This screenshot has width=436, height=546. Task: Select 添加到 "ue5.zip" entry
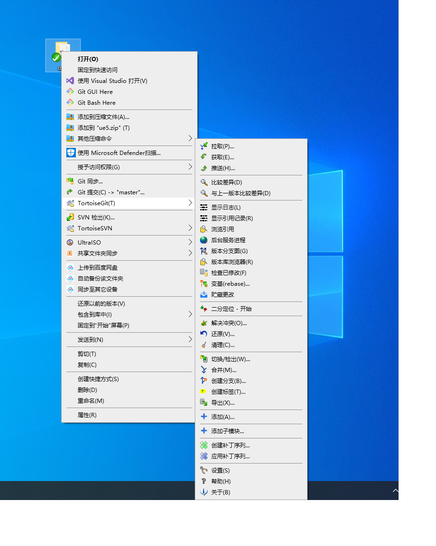128,128
